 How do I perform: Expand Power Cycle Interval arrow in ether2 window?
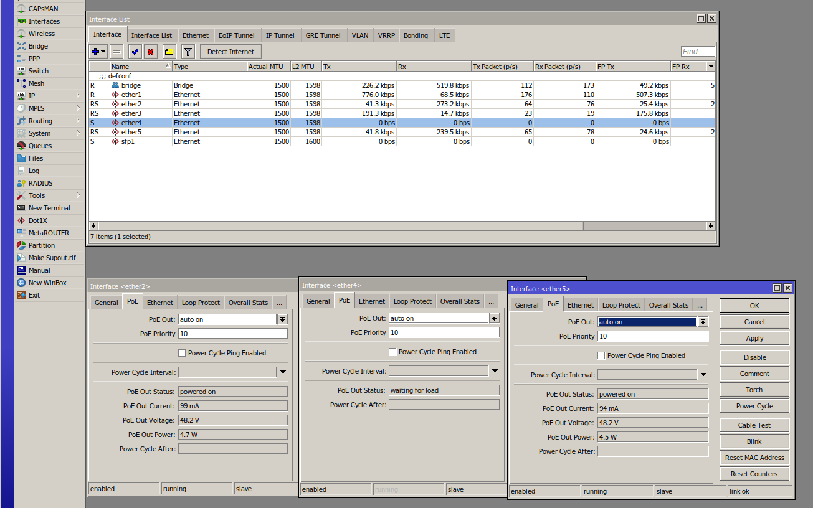point(283,372)
